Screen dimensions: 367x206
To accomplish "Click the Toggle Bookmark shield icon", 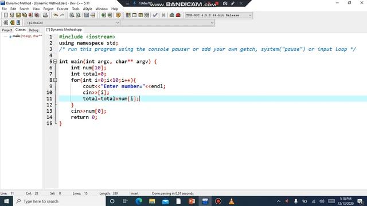I will 118,15.
